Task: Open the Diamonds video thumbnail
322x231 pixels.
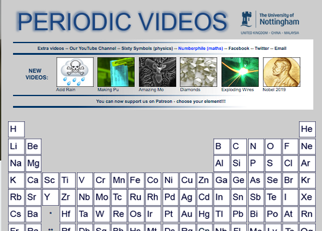Action: [x=199, y=72]
